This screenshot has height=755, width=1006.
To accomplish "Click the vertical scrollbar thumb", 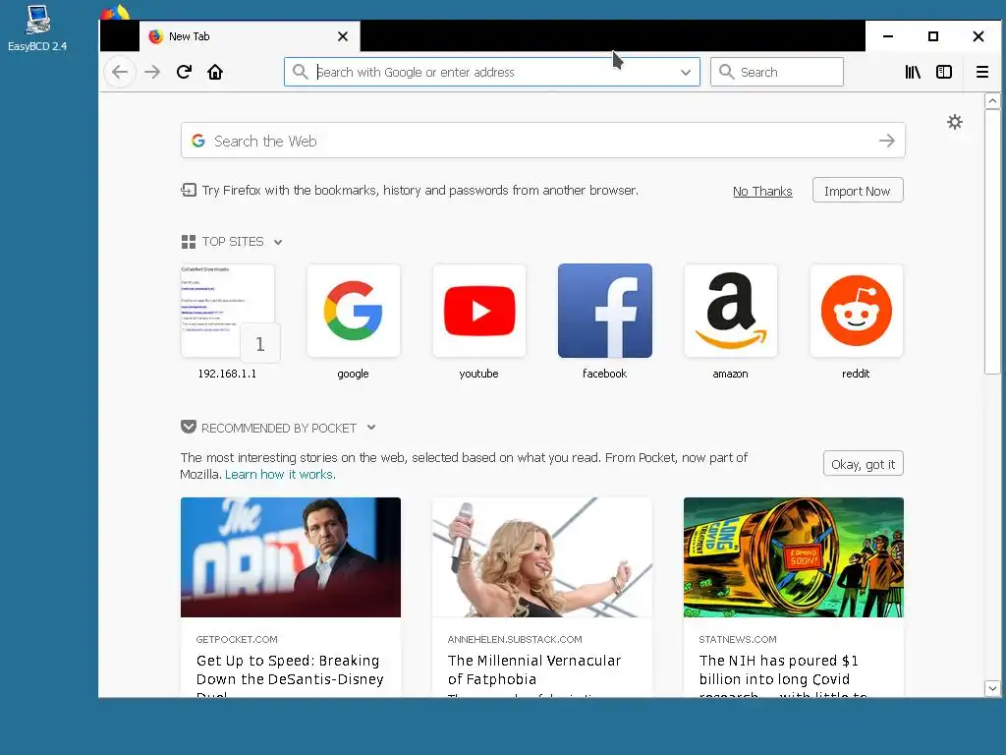I will (x=992, y=241).
